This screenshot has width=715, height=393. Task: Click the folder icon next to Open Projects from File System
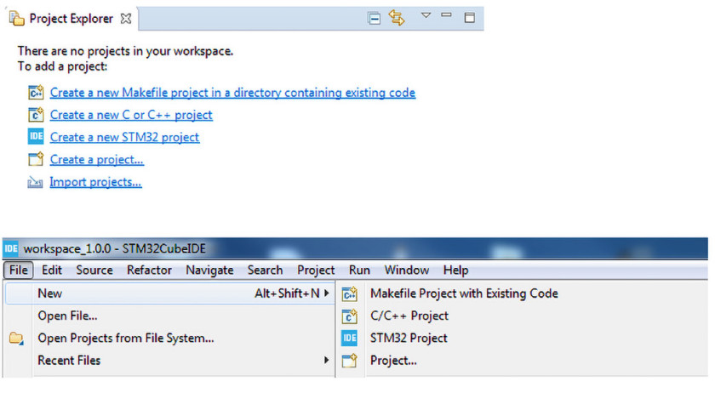(x=16, y=339)
